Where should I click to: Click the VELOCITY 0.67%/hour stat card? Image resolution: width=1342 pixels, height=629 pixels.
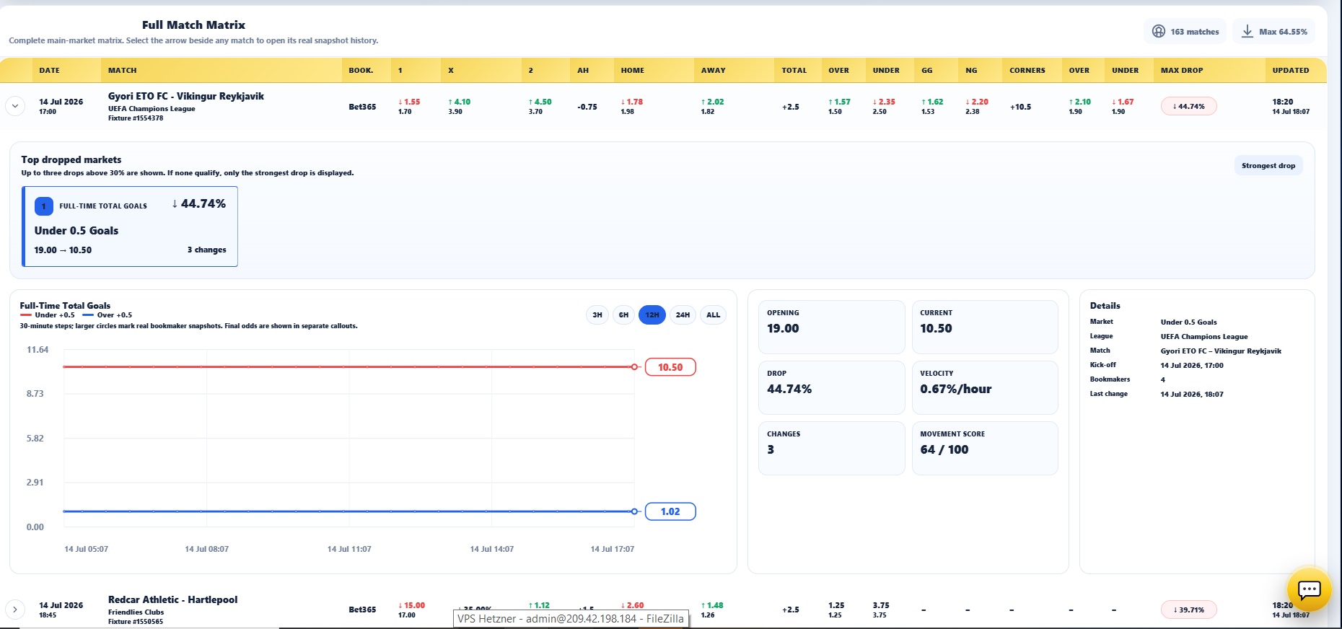click(x=985, y=387)
